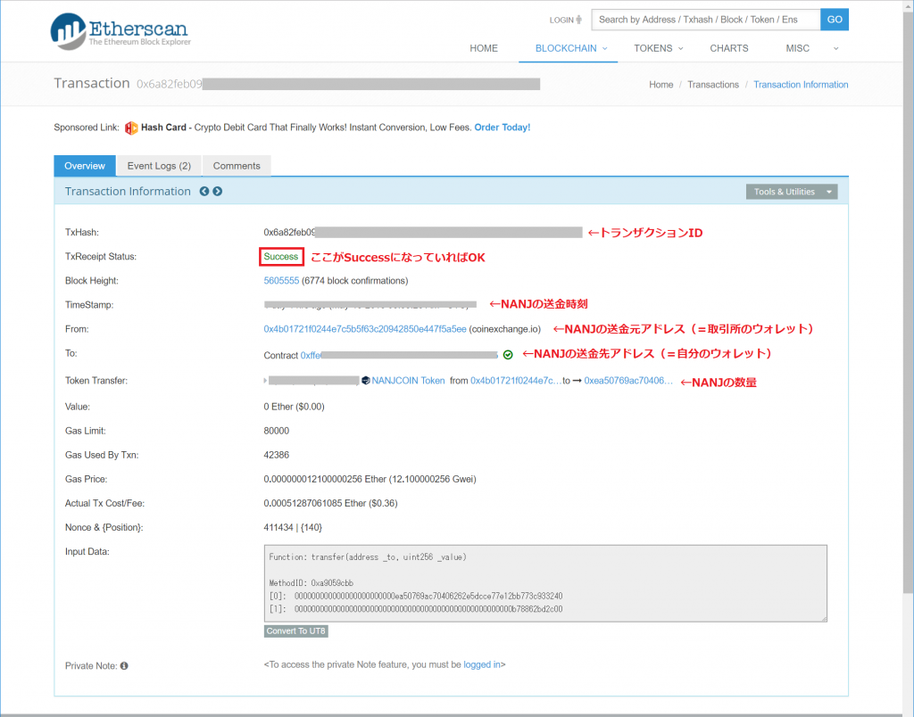Screen dimensions: 914x717
Task: Open the Comments tab
Action: pyautogui.click(x=236, y=165)
